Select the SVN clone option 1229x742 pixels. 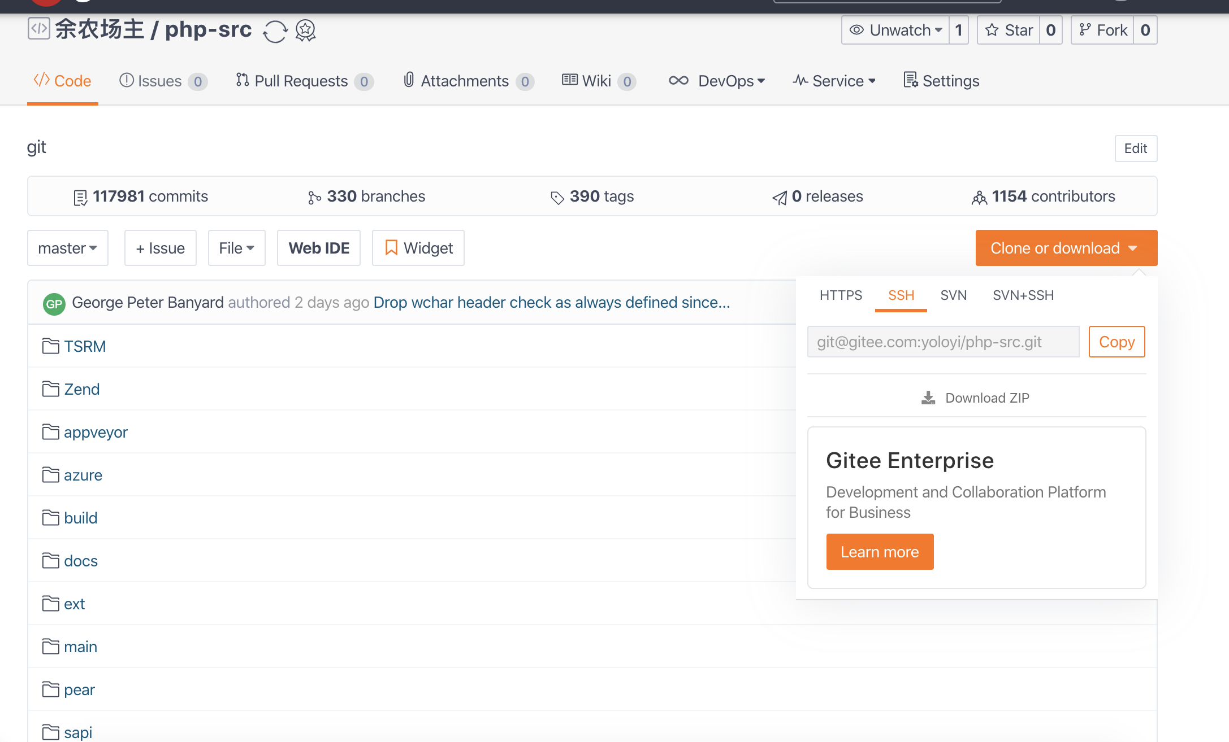(953, 295)
